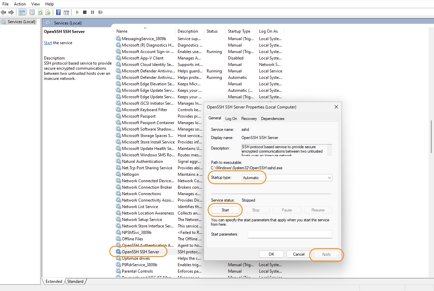The width and height of the screenshot is (434, 291).
Task: Click the gear icon beside Natural Authentication
Action: click(x=118, y=161)
